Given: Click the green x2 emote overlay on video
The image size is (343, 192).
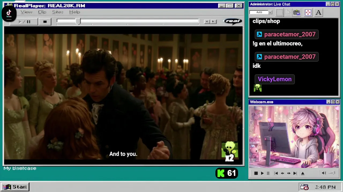Looking at the screenshot, I should [230, 151].
